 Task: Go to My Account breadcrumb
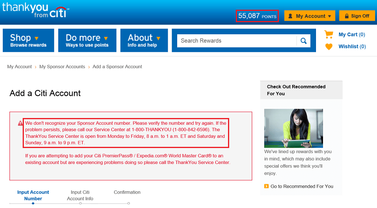tap(20, 67)
